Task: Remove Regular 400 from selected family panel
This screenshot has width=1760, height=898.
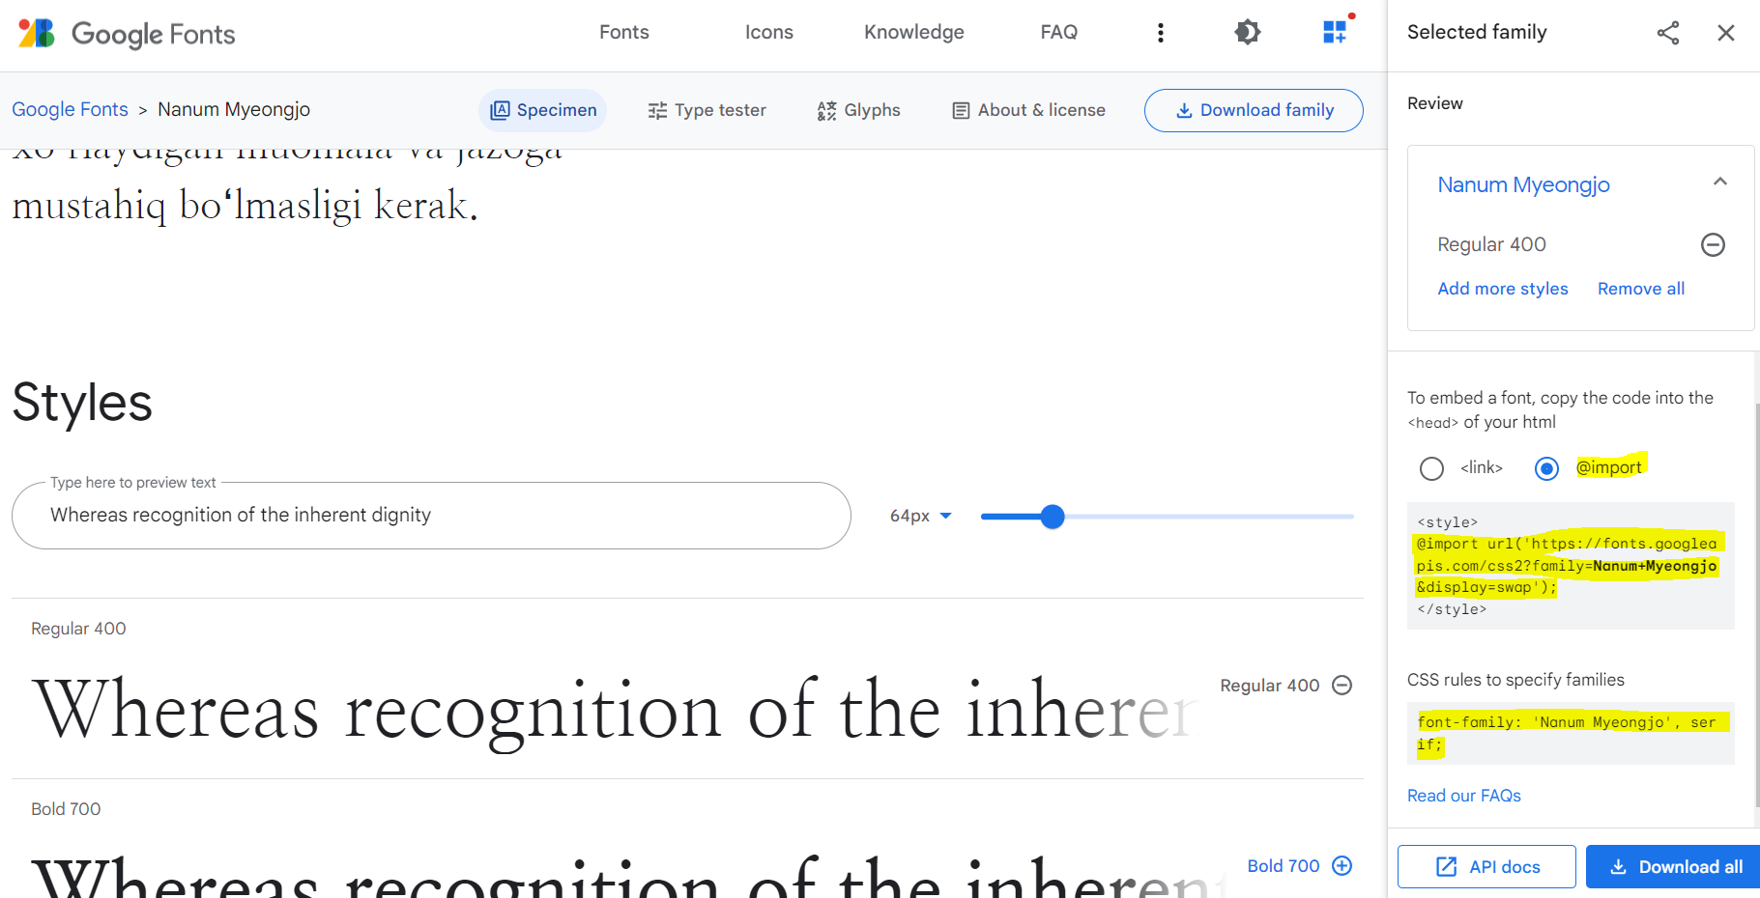Action: tap(1713, 244)
